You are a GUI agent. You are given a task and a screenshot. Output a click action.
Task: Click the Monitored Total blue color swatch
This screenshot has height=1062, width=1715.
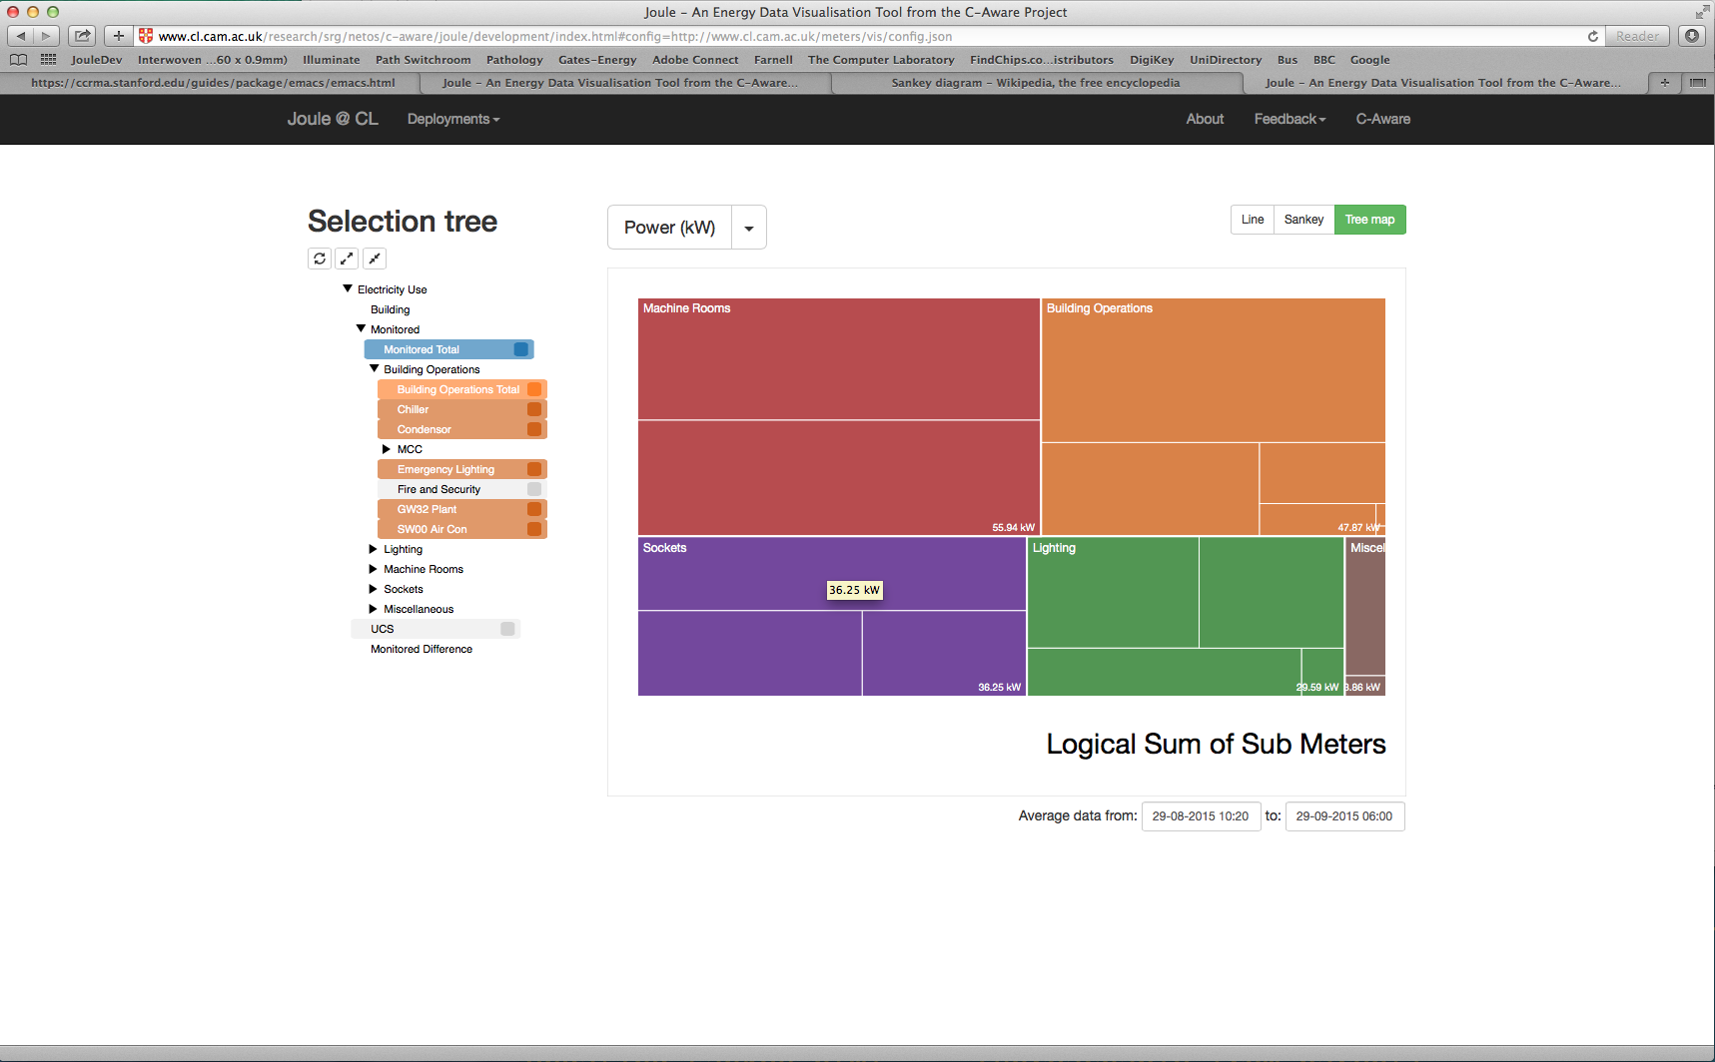520,349
